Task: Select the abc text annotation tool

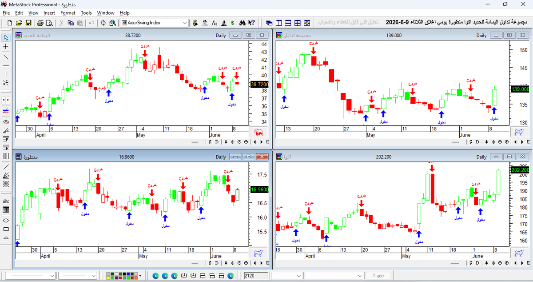Action: [6, 201]
